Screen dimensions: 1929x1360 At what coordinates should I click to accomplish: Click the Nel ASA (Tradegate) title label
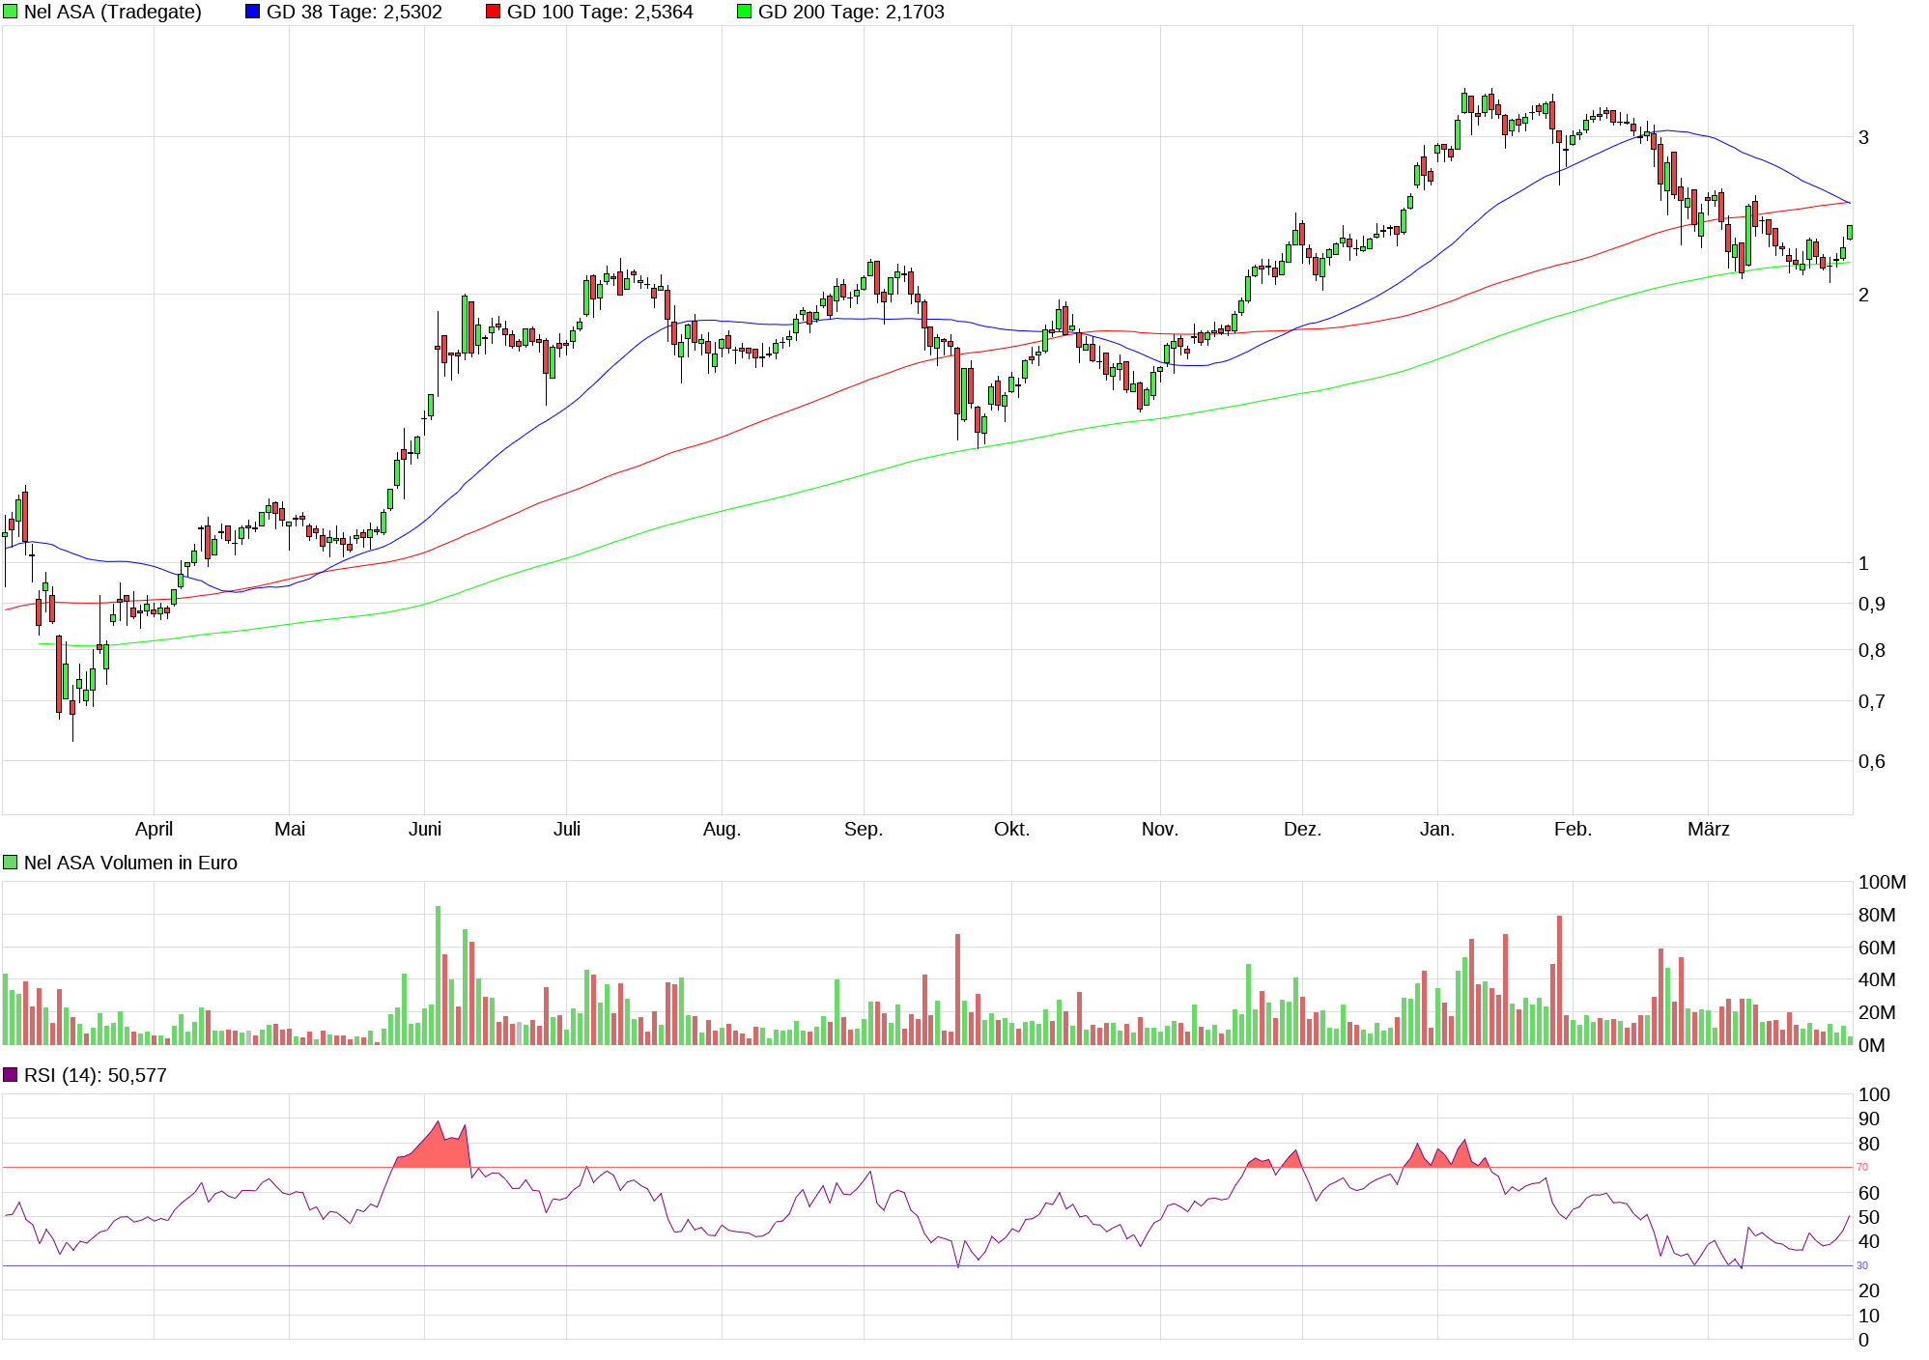point(112,13)
